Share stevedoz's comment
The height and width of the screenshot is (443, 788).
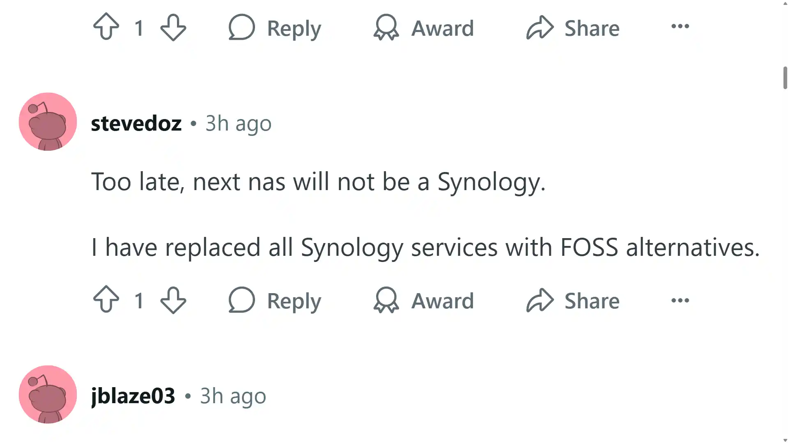[573, 301]
